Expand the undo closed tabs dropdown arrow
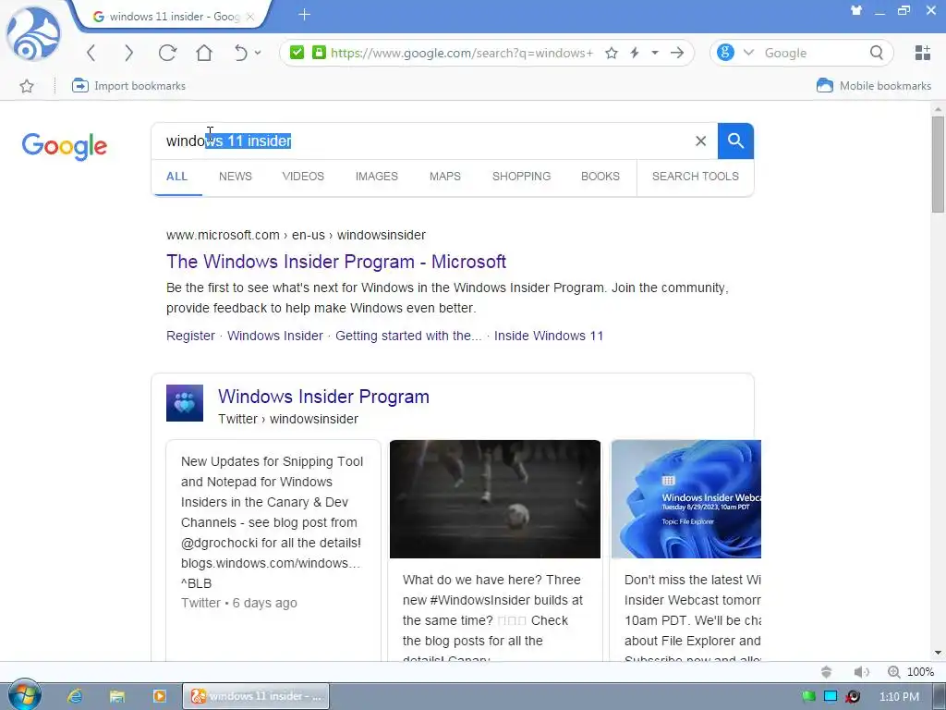Image resolution: width=946 pixels, height=710 pixels. pyautogui.click(x=258, y=53)
